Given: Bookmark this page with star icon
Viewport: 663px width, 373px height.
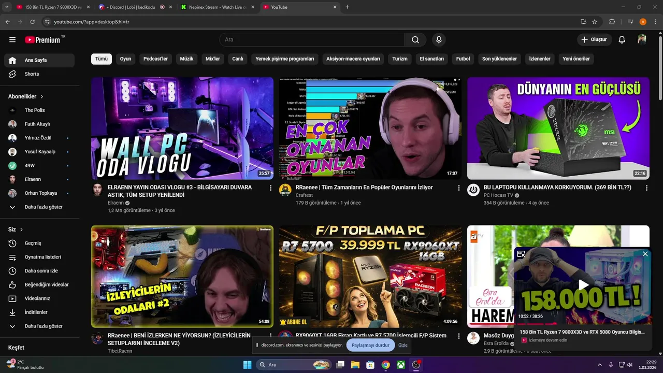Looking at the screenshot, I should [x=595, y=22].
